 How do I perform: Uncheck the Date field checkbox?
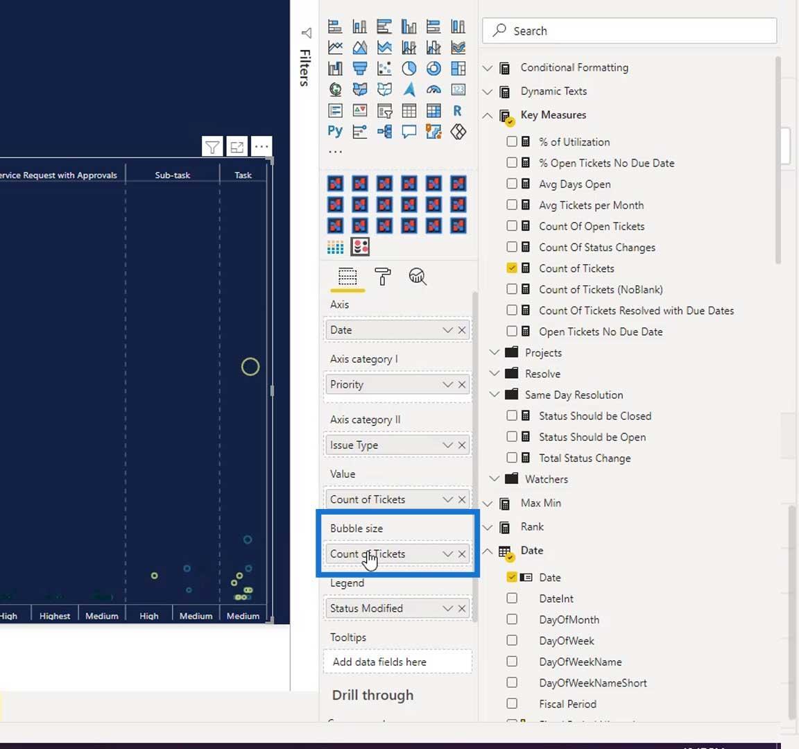pos(512,577)
